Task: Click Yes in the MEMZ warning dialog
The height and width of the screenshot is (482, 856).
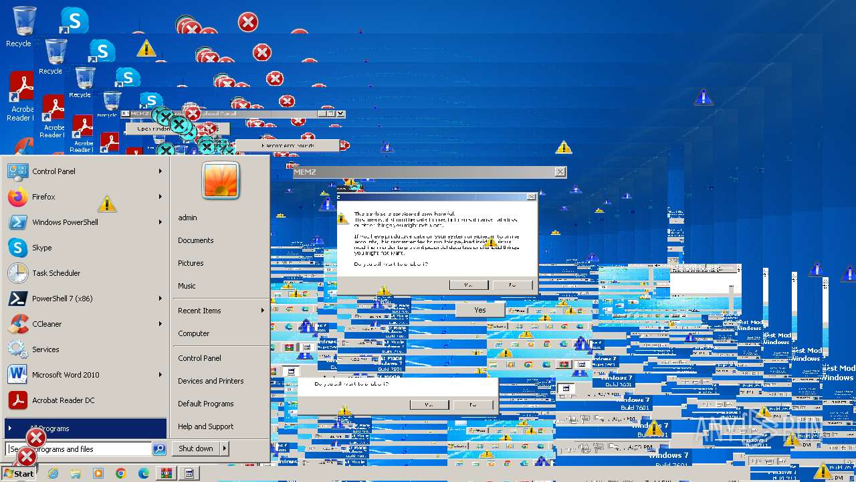Action: pos(469,285)
